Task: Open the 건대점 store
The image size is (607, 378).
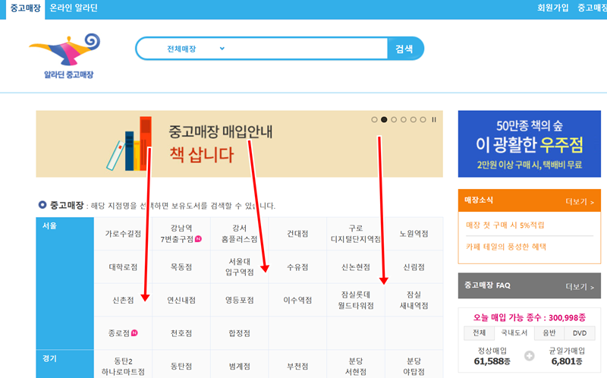Action: [x=297, y=234]
